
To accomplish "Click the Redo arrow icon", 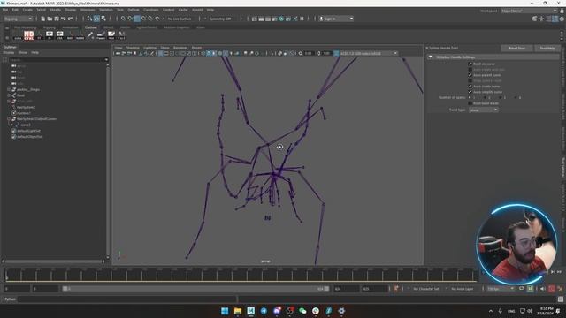I will (71, 19).
